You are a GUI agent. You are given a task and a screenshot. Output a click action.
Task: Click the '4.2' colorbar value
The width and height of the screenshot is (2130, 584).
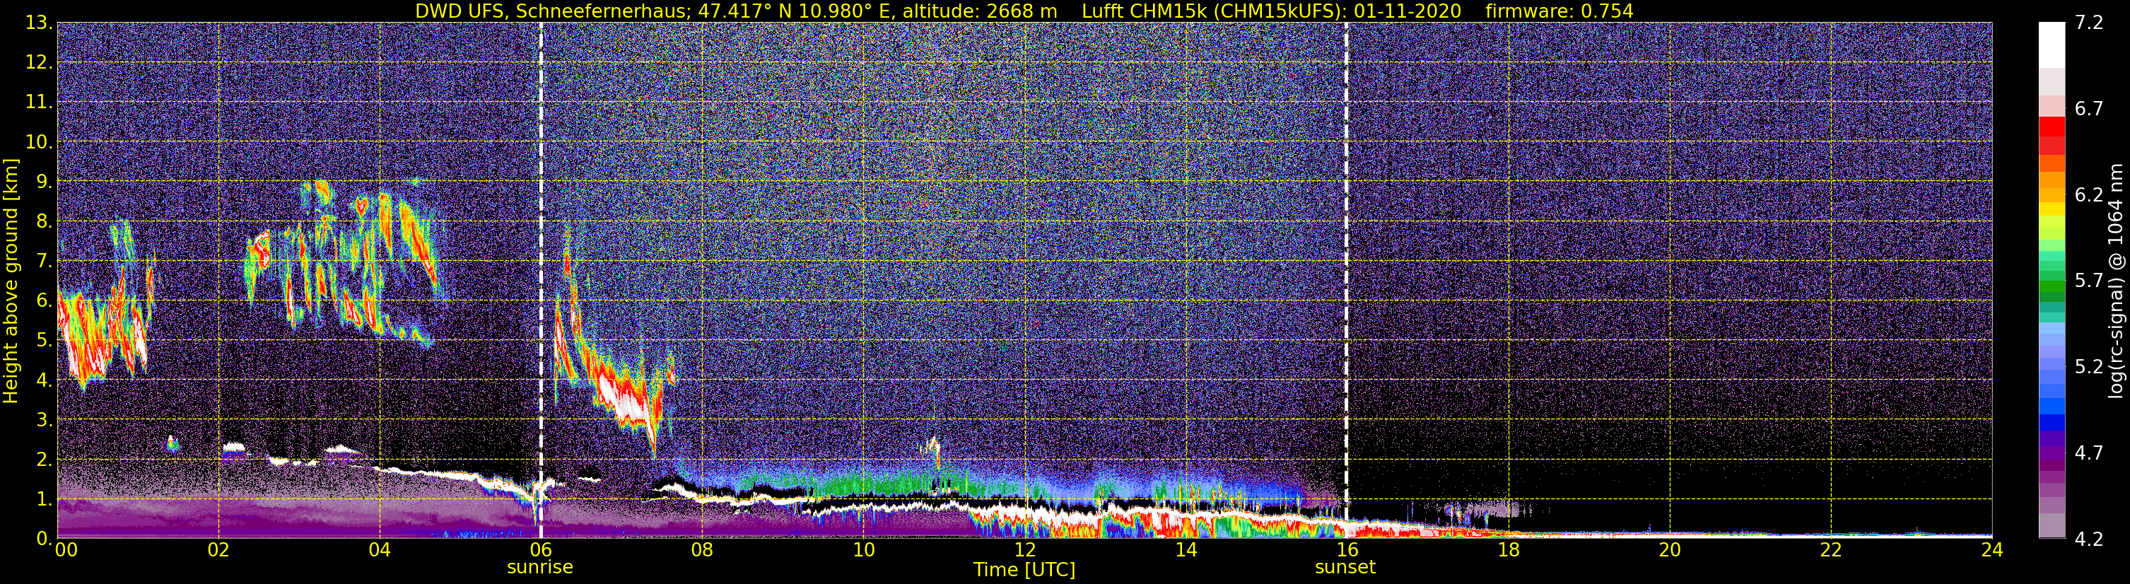point(2089,539)
